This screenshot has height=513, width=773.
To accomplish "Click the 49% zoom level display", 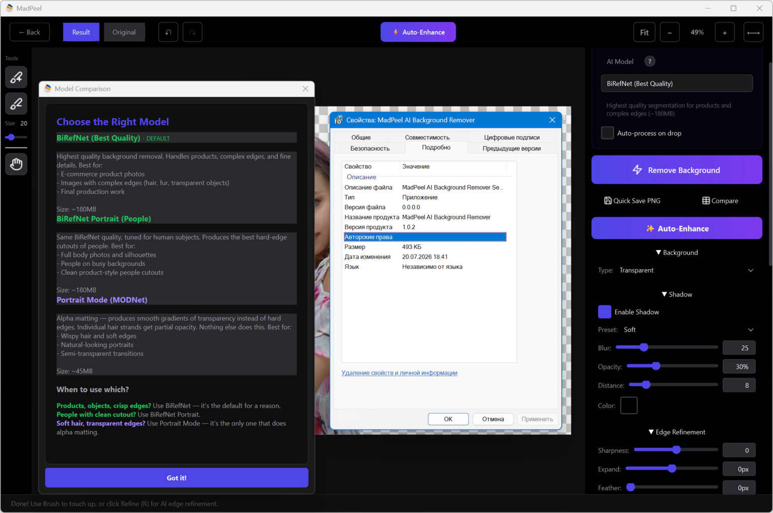I will click(x=697, y=32).
